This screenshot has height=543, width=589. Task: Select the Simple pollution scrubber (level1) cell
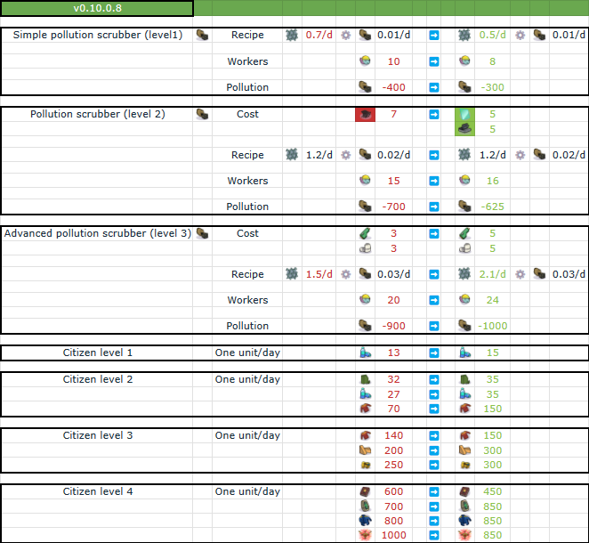pos(97,35)
